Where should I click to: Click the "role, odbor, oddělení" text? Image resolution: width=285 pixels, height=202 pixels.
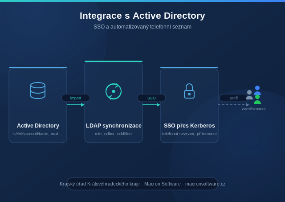tap(114, 134)
